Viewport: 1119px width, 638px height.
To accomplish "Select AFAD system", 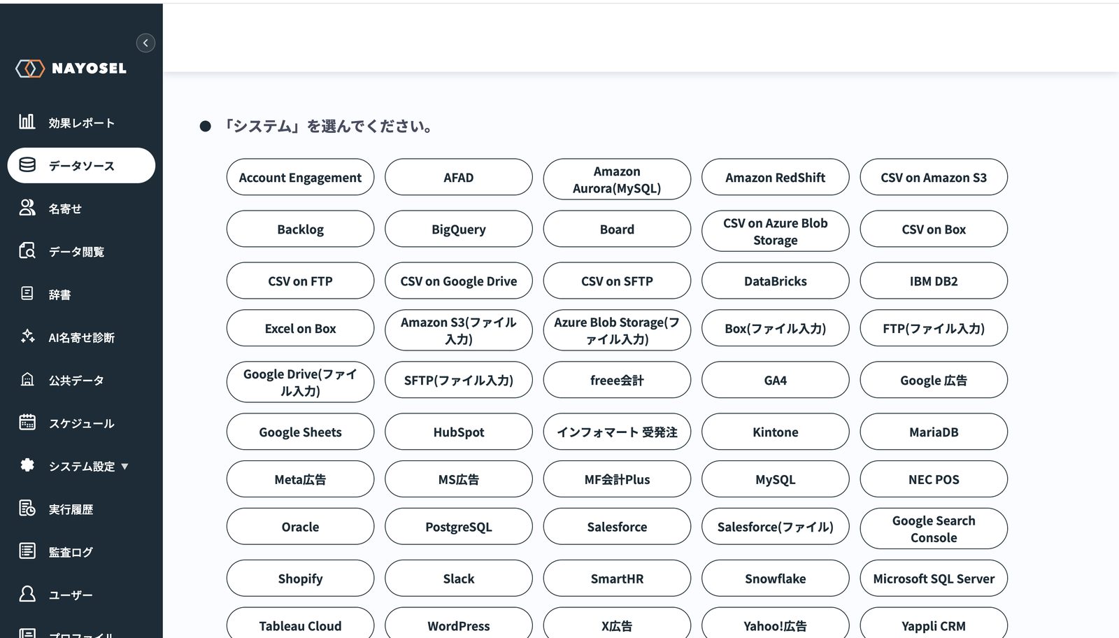I will (459, 177).
